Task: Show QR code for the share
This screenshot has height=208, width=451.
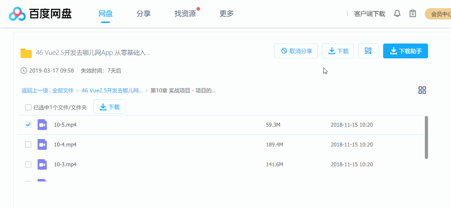Action: [x=368, y=51]
